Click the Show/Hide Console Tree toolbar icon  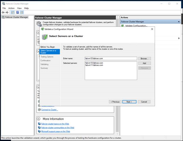(x=13, y=12)
